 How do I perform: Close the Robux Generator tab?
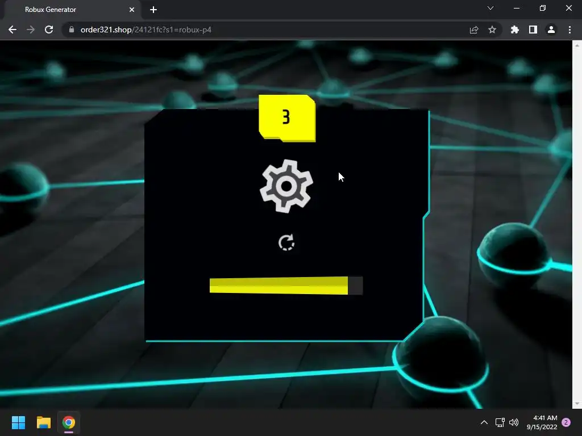click(132, 10)
